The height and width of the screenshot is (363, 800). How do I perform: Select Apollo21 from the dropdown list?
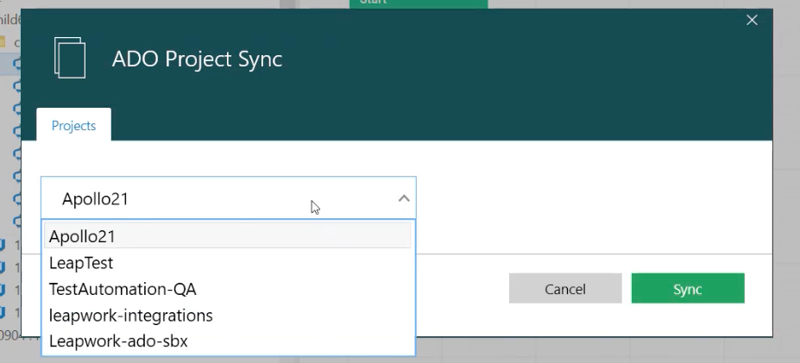pos(82,236)
